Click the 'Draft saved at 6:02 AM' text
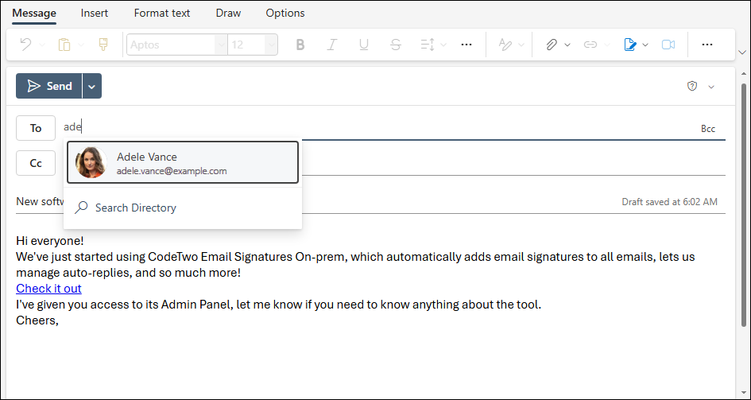Viewport: 751px width, 400px height. coord(670,202)
